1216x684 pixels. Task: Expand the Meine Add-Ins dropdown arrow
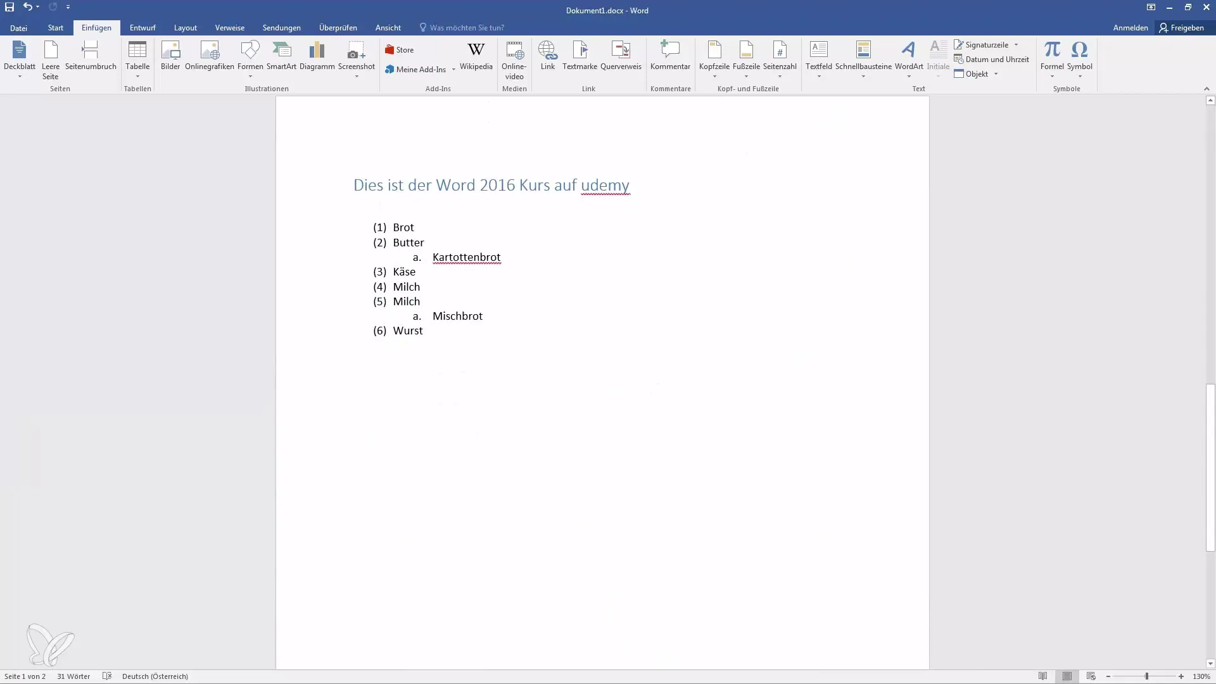pos(453,70)
